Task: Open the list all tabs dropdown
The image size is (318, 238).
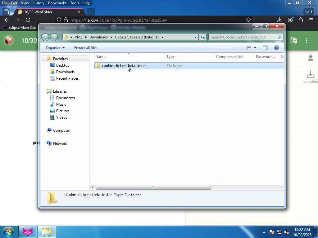Action: coord(309,12)
